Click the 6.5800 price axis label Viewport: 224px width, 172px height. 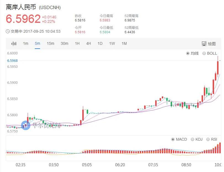click(x=12, y=115)
